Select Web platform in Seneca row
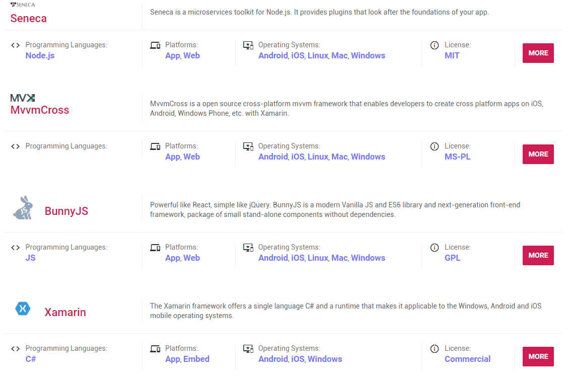The width and height of the screenshot is (571, 379). point(191,56)
